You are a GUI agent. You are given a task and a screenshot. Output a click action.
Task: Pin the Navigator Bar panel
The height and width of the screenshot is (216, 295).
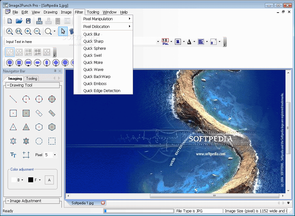pyautogui.click(x=55, y=71)
